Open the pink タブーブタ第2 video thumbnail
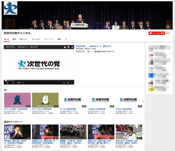Image resolution: width=175 pixels, height=151 pixels. 17,100
